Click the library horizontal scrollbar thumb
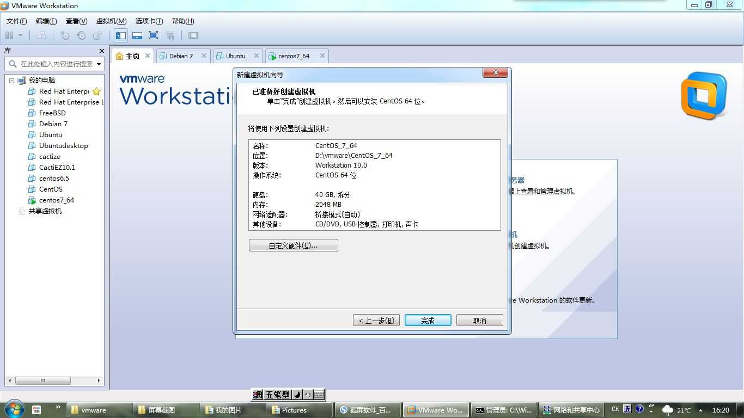Image resolution: width=744 pixels, height=418 pixels. tap(42, 380)
